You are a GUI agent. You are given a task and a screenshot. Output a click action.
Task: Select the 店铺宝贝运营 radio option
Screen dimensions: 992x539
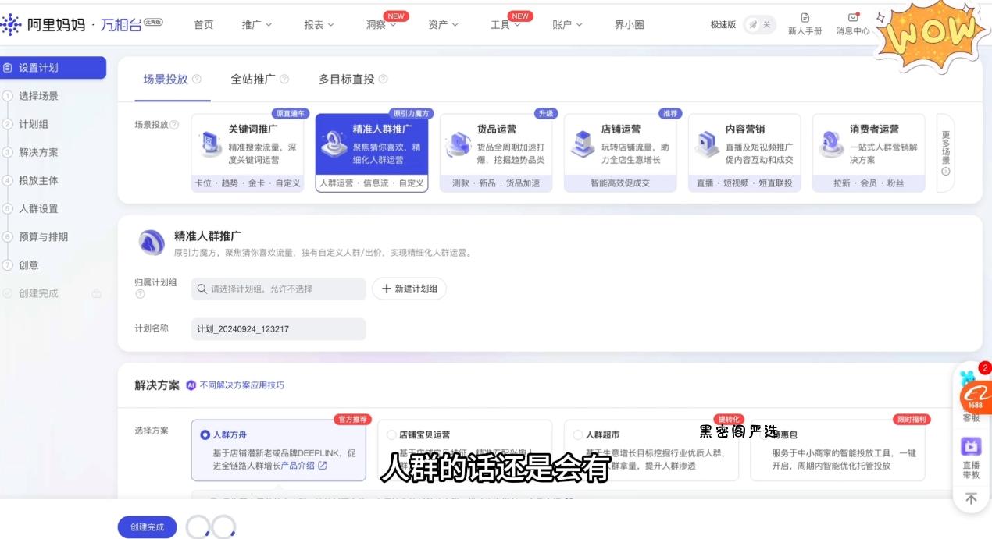tap(392, 434)
